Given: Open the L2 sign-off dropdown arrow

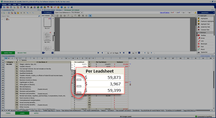Looking at the screenshot, I should click(181, 13).
